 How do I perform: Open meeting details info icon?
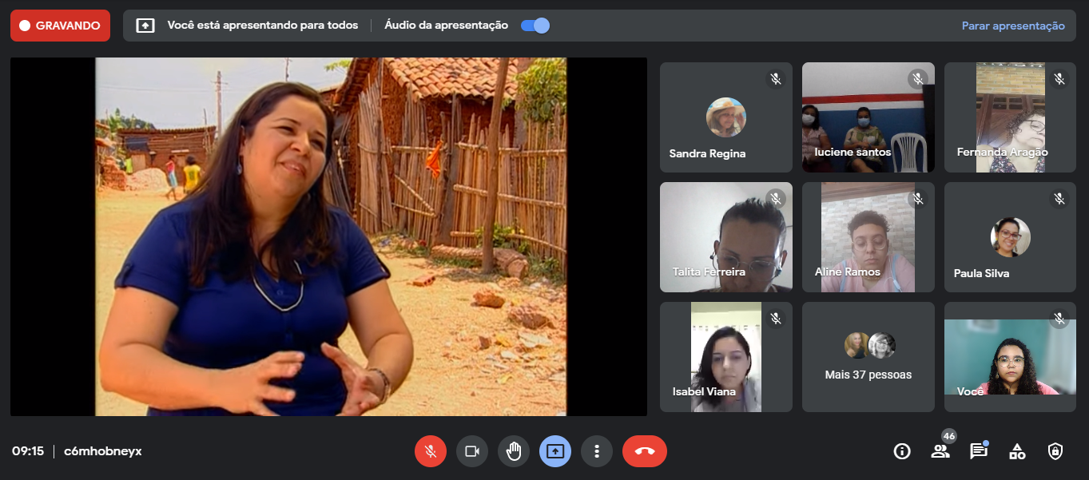tap(902, 451)
